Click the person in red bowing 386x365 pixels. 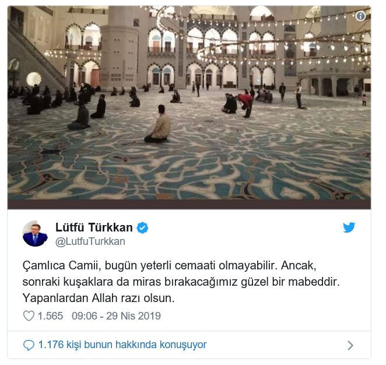click(x=245, y=104)
